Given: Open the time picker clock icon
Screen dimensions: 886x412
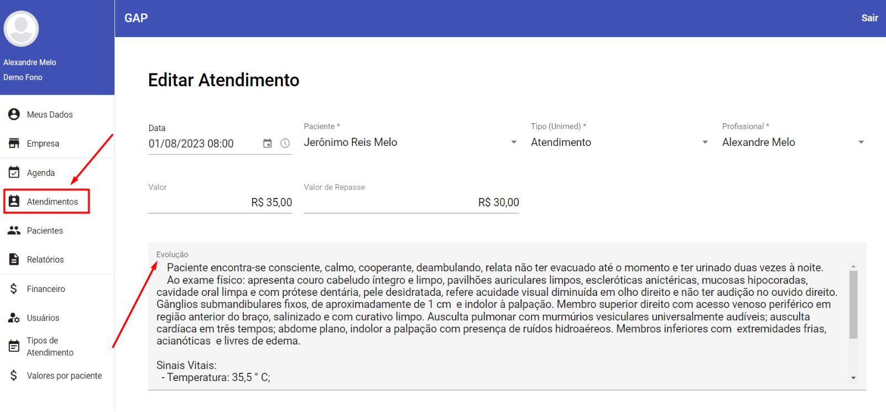Looking at the screenshot, I should click(x=285, y=143).
